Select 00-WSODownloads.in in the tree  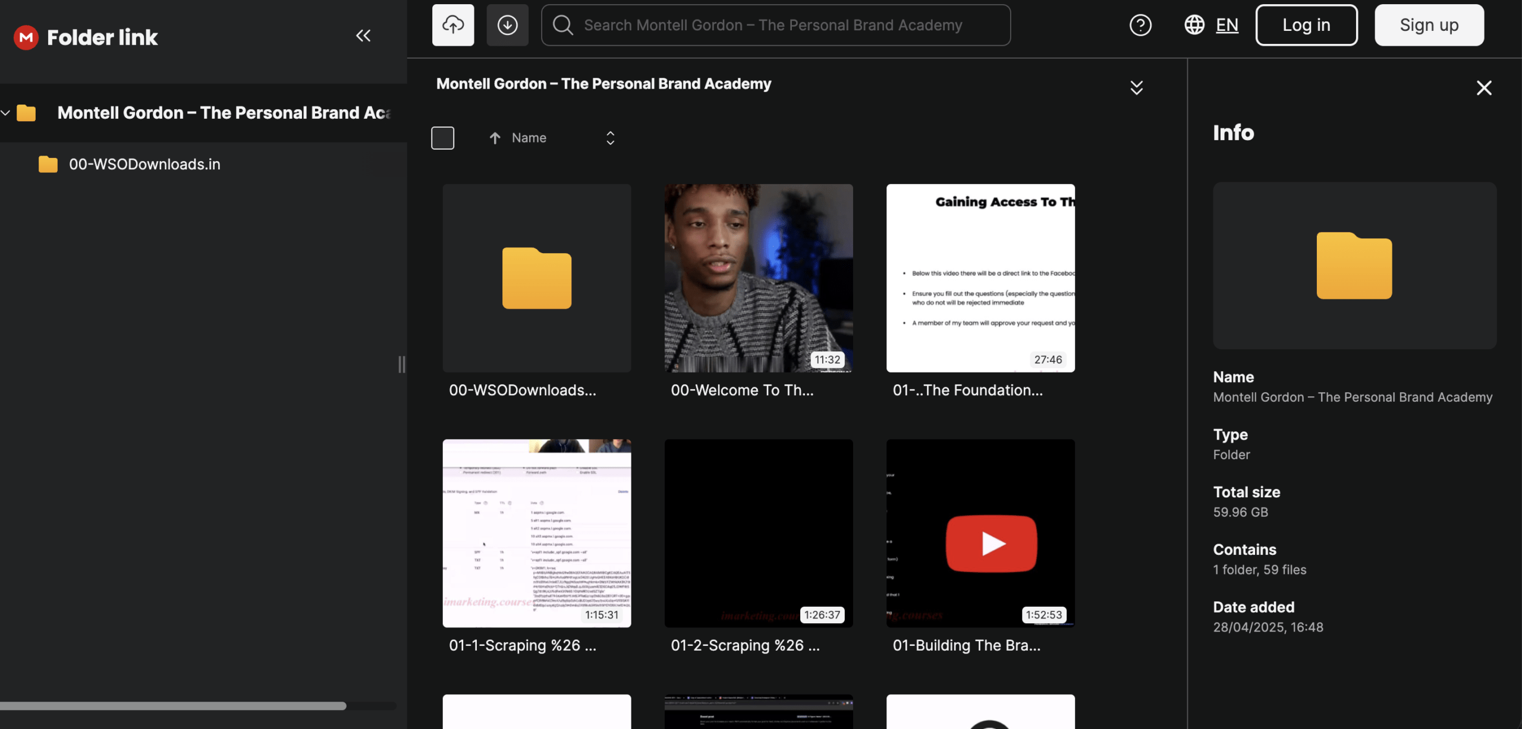(x=144, y=164)
